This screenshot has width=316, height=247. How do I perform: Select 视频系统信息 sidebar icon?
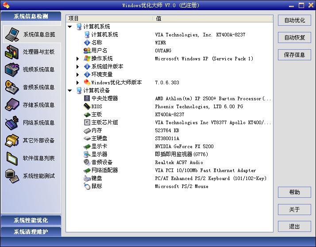(12, 70)
